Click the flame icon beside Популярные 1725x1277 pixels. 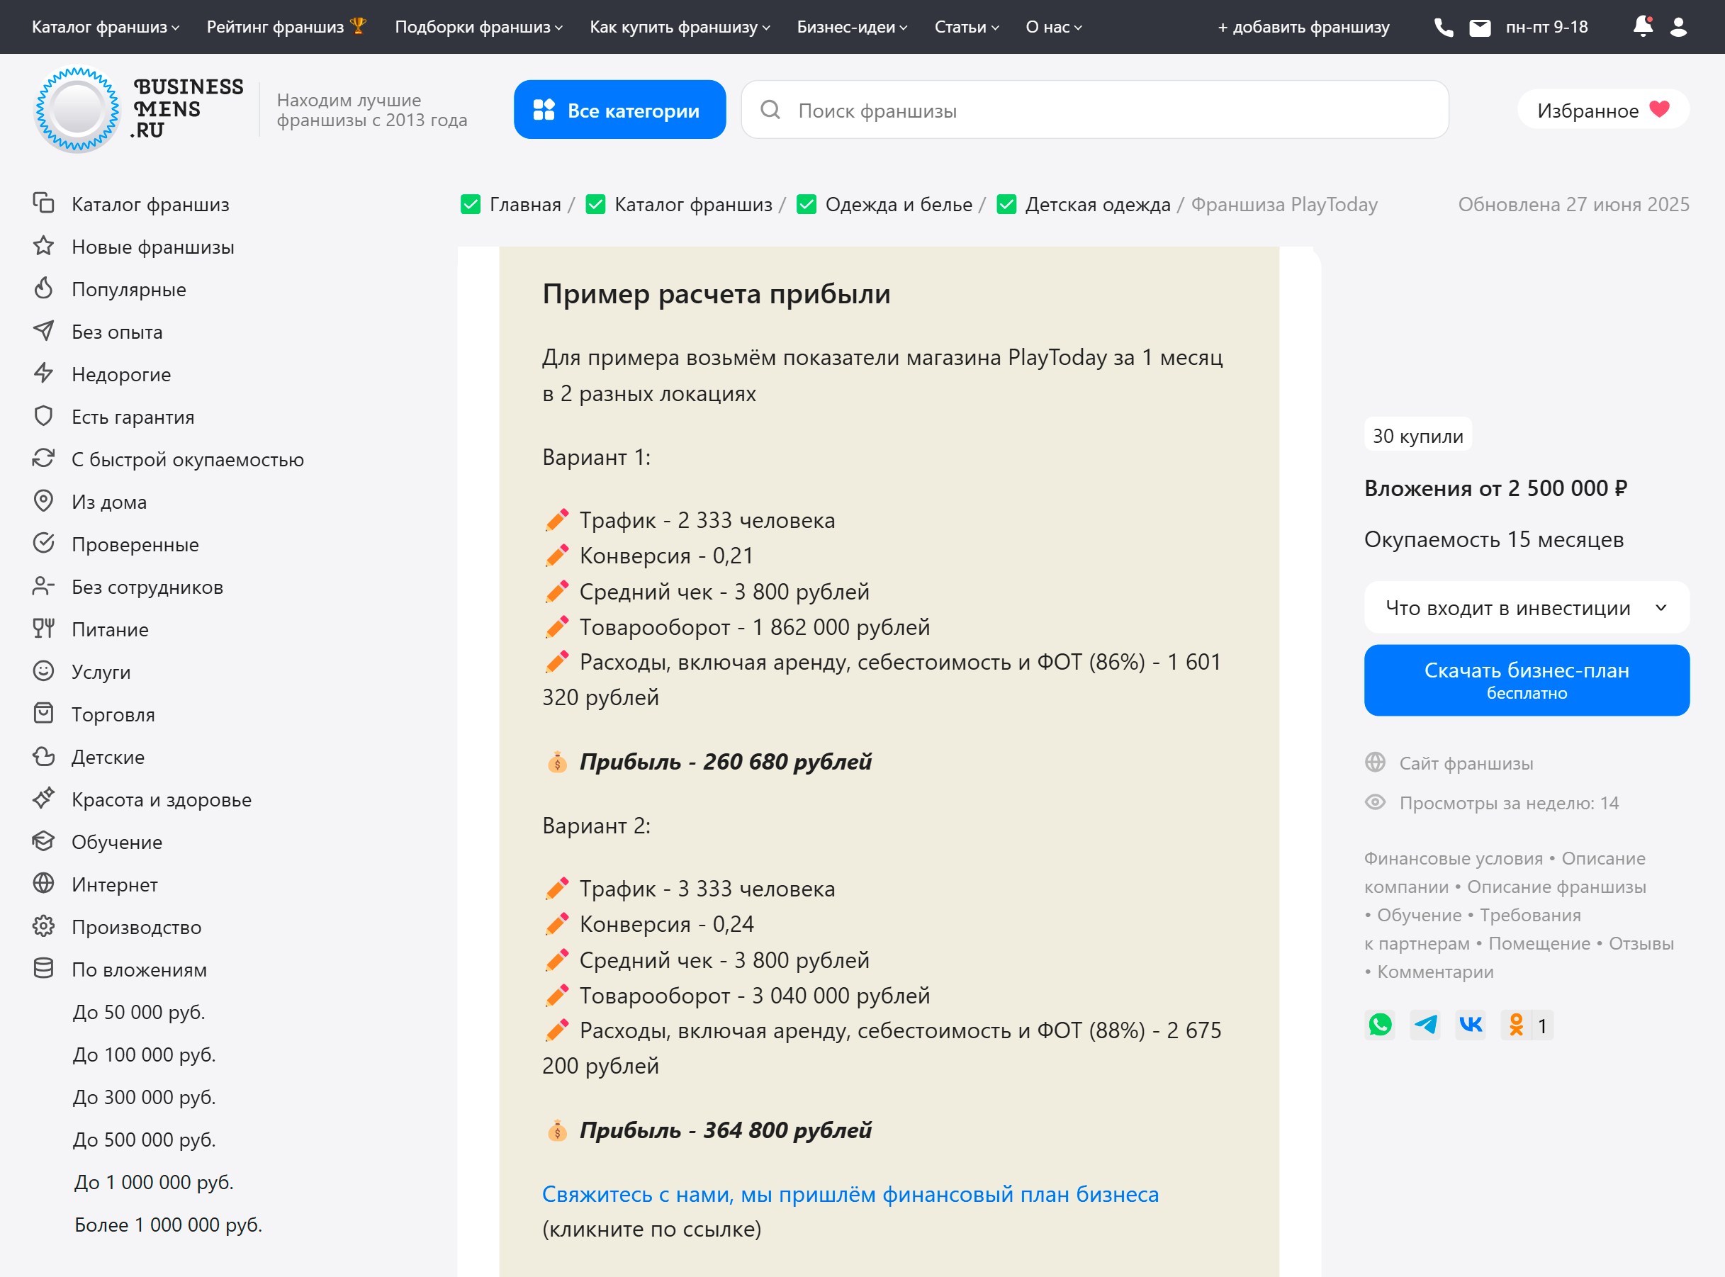tap(43, 288)
